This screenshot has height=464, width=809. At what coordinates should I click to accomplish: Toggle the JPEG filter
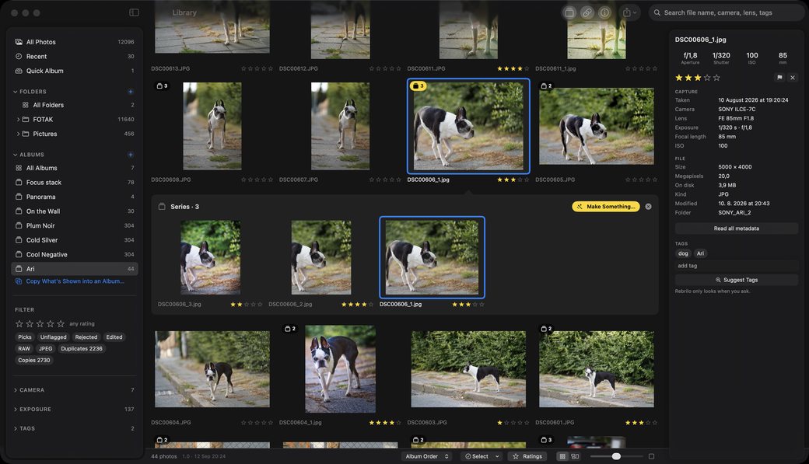(x=45, y=348)
